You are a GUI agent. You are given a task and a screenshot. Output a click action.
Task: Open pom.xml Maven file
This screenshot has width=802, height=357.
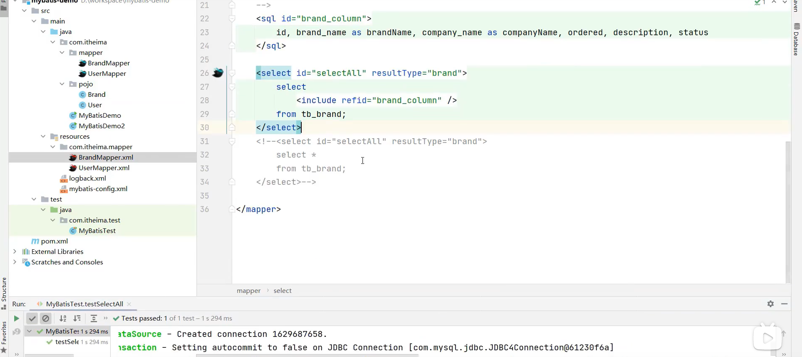point(54,241)
